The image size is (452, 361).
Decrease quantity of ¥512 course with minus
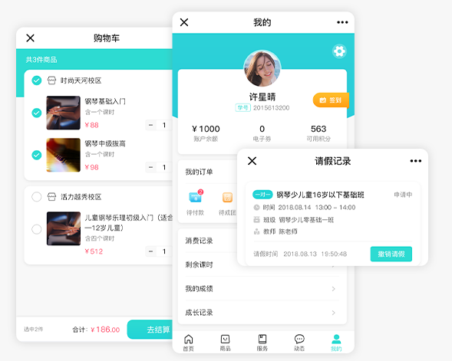150,251
